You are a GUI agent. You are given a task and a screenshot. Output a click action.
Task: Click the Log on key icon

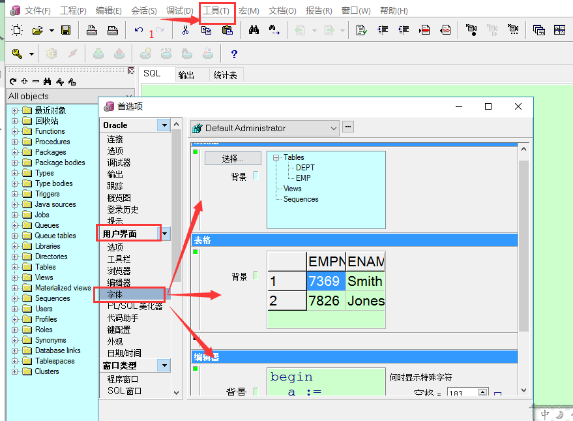pos(17,54)
